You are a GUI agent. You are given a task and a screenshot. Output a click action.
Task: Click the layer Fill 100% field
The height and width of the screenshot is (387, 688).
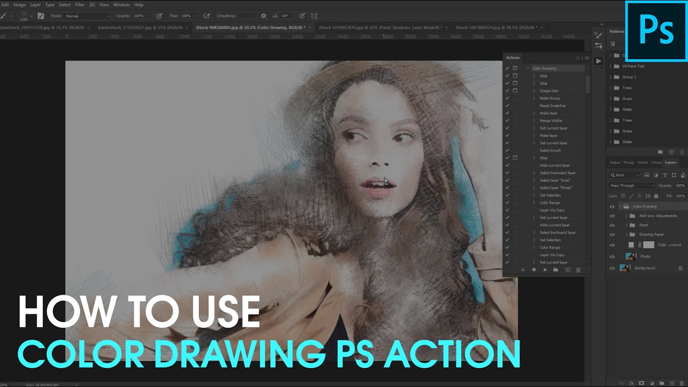pyautogui.click(x=680, y=196)
